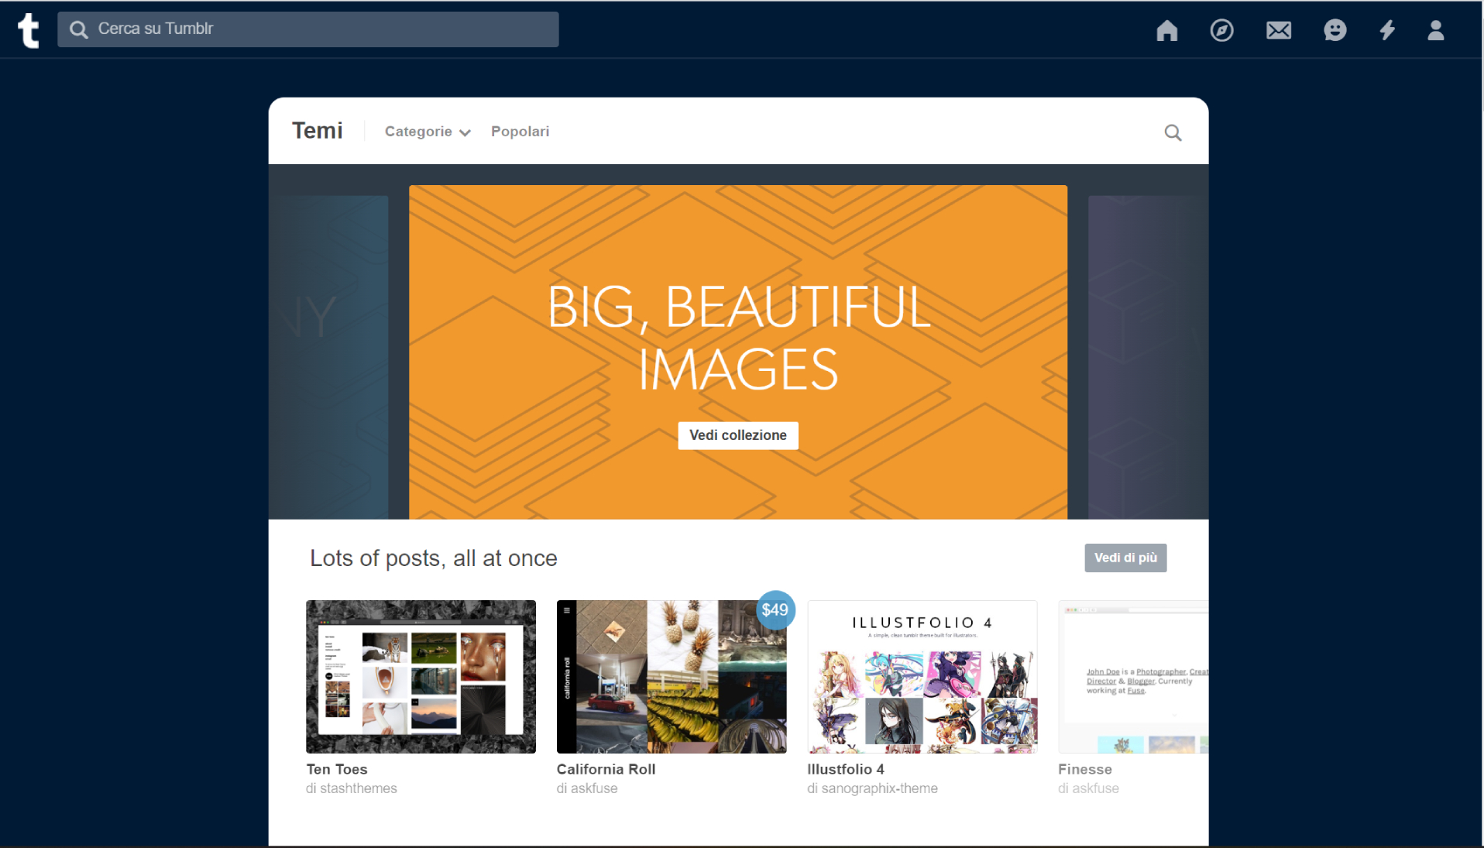Open the Activity lightning bolt icon
This screenshot has width=1484, height=848.
tap(1387, 30)
